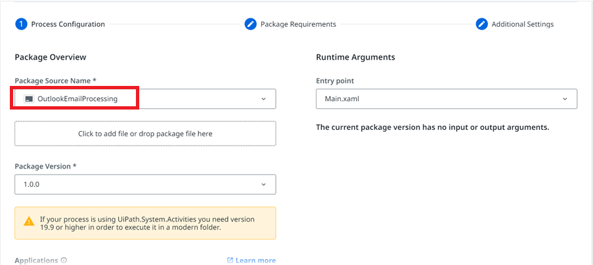Click the add or drop package file area
Screen dimensions: 593x265
[145, 134]
